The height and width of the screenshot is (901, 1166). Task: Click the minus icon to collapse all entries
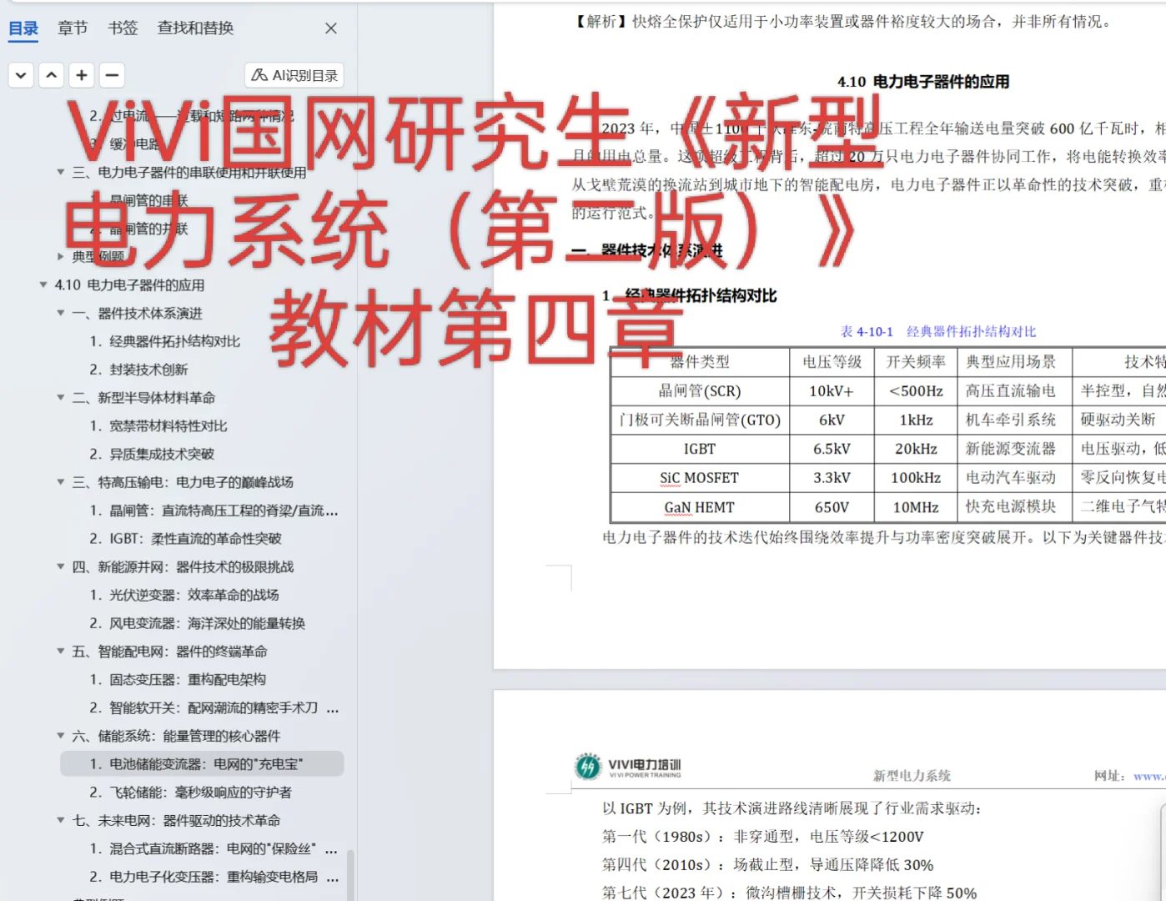tap(112, 75)
